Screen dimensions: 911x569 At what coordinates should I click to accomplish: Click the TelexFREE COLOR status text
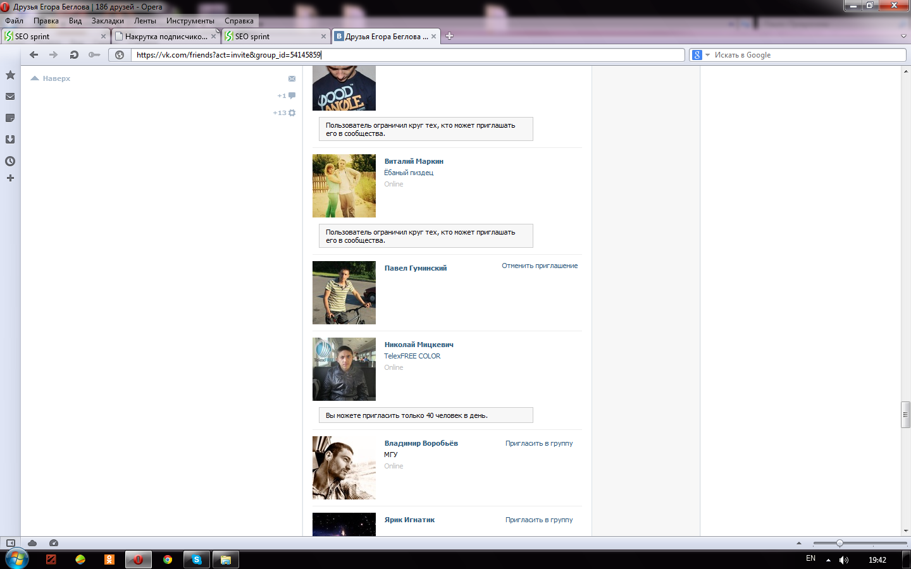pos(412,357)
